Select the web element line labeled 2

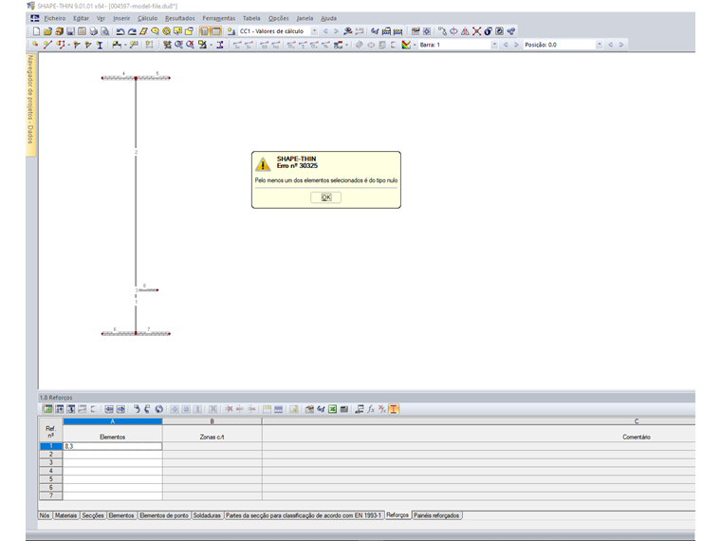(136, 184)
